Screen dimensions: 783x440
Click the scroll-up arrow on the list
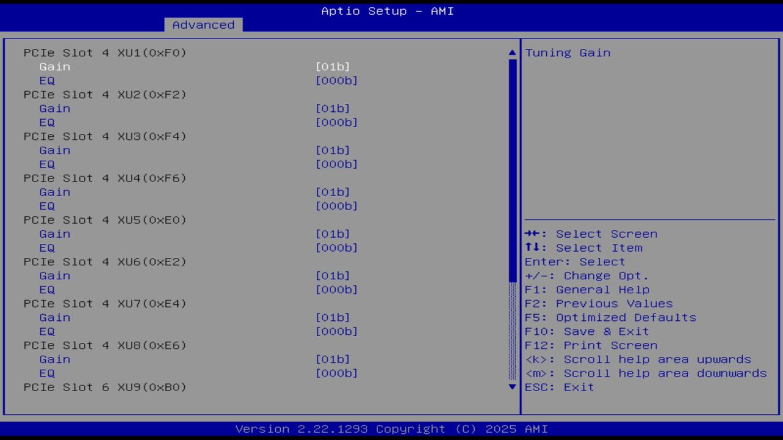tap(511, 52)
